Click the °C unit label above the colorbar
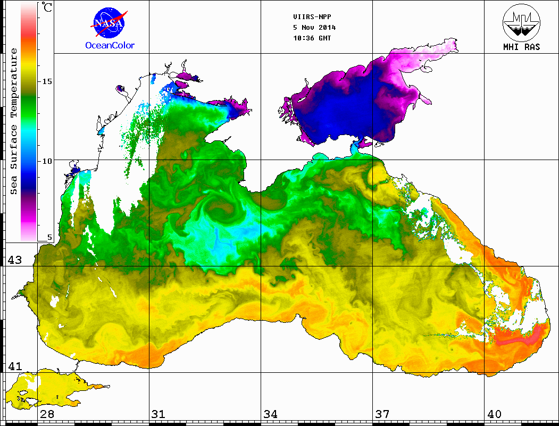The height and width of the screenshot is (426, 559). pos(47,7)
